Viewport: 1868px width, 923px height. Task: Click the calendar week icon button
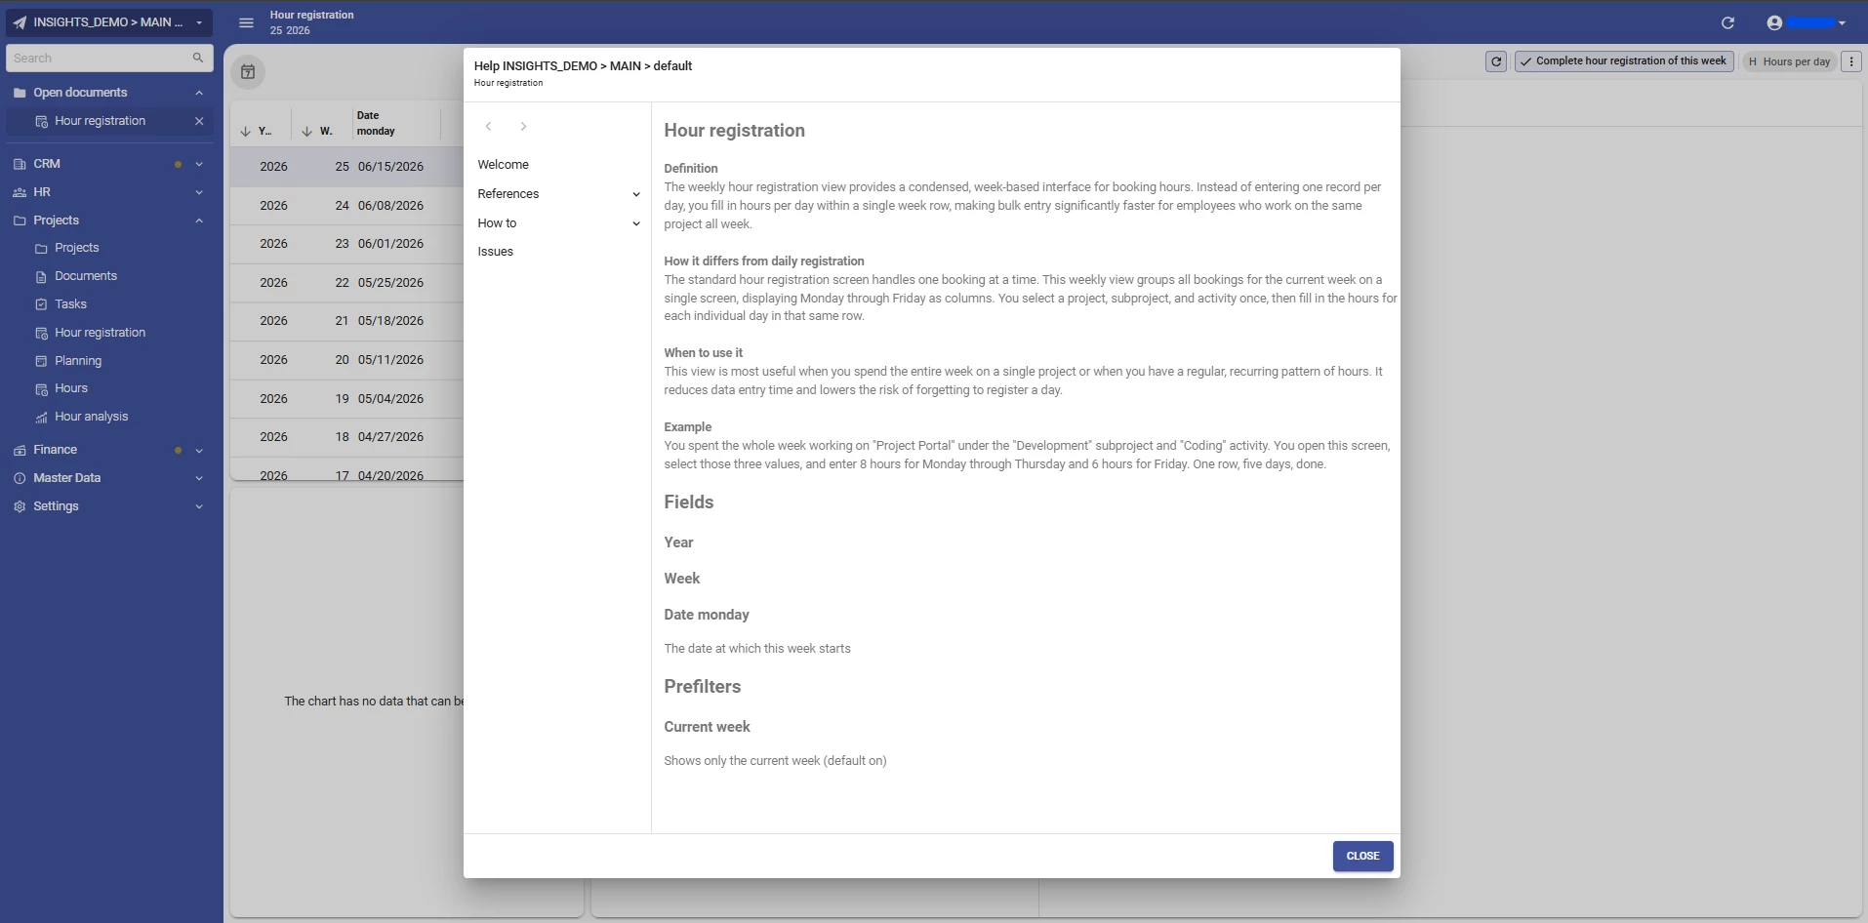click(248, 72)
